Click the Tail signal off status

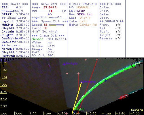point(118,28)
